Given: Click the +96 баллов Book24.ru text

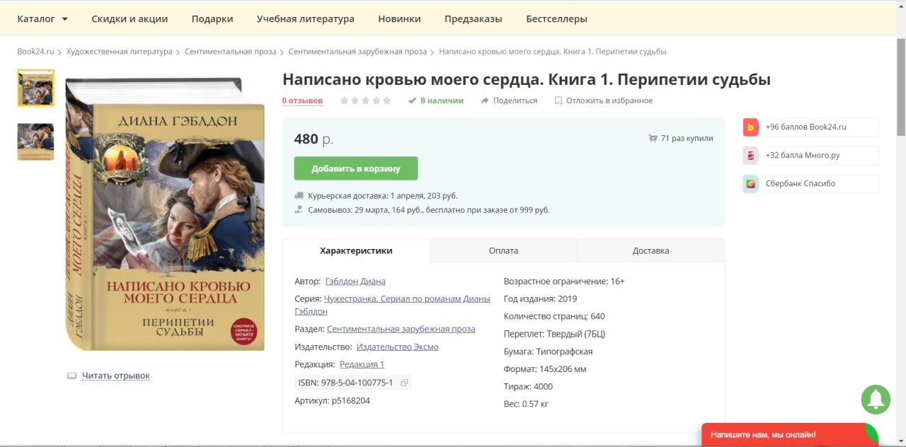Looking at the screenshot, I should (x=806, y=127).
